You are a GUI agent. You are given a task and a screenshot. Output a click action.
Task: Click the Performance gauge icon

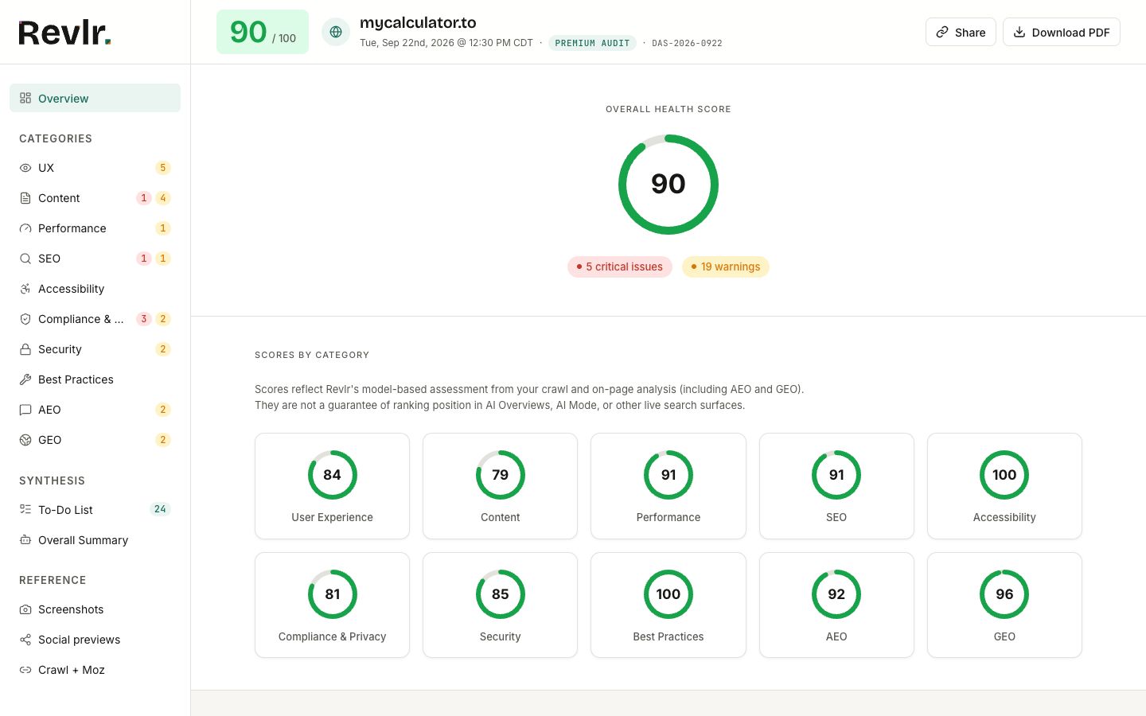tap(25, 228)
